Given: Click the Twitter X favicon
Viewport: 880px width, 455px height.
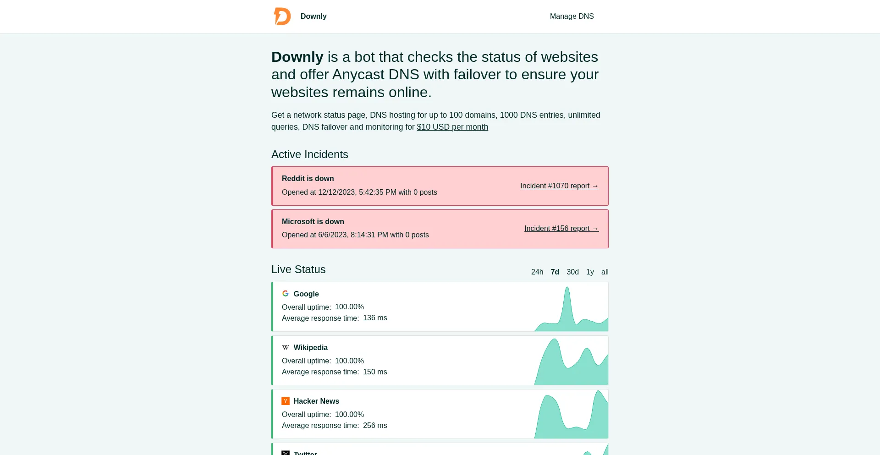Looking at the screenshot, I should [286, 453].
